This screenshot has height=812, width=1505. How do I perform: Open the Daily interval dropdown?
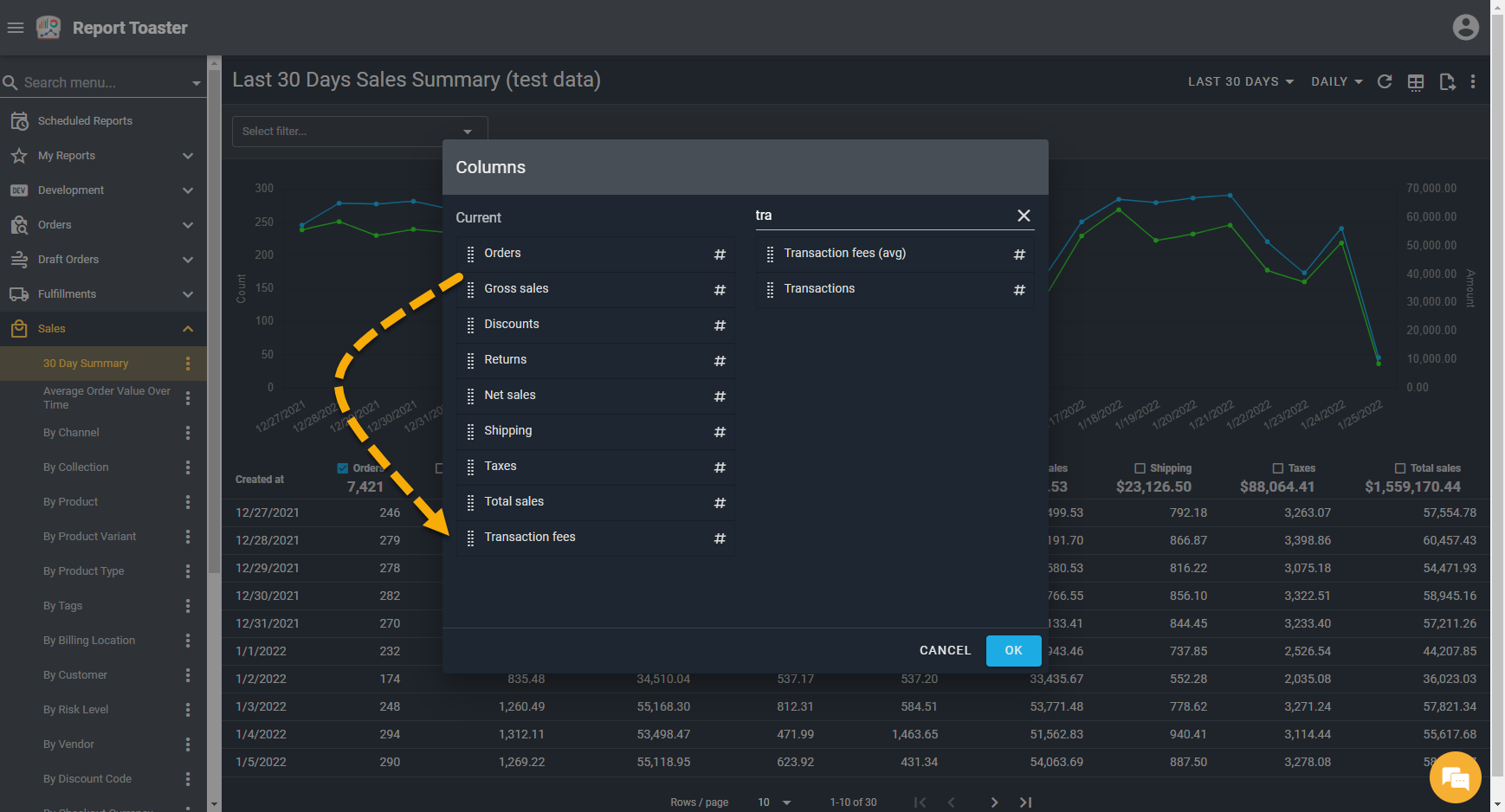tap(1336, 81)
